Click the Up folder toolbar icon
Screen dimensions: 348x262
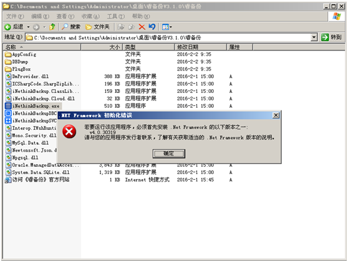(x=52, y=27)
